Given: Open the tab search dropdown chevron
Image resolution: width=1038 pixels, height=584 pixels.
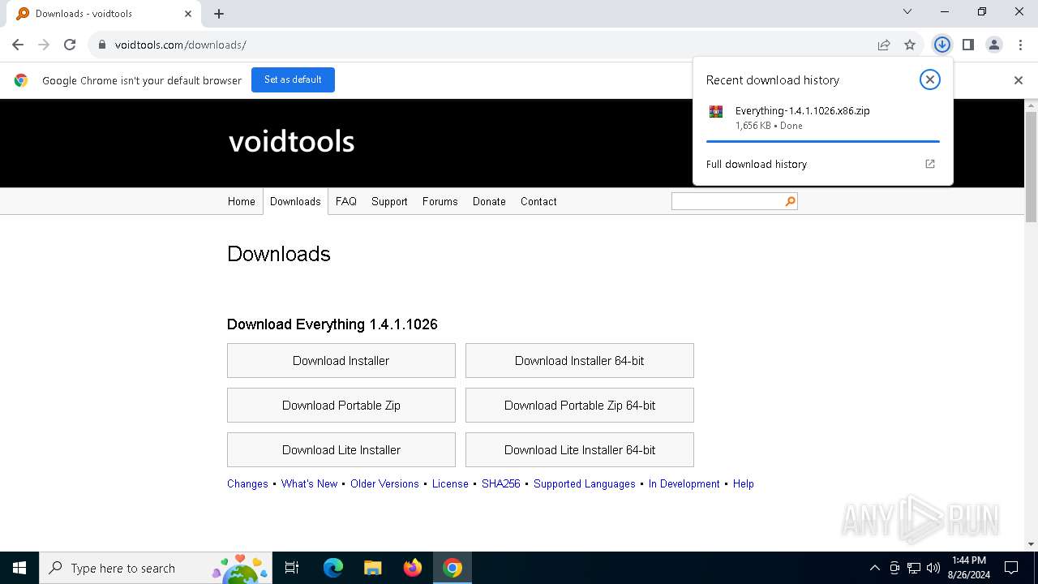Looking at the screenshot, I should tap(907, 11).
